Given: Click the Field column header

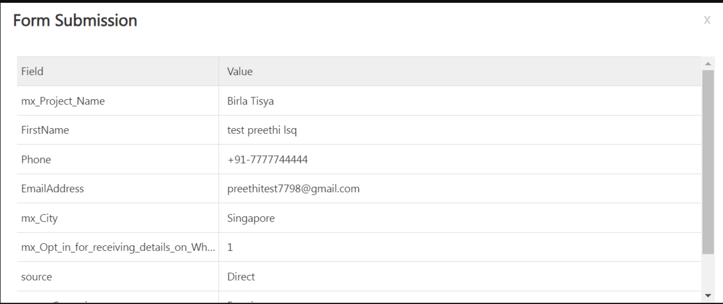Looking at the screenshot, I should pos(32,72).
